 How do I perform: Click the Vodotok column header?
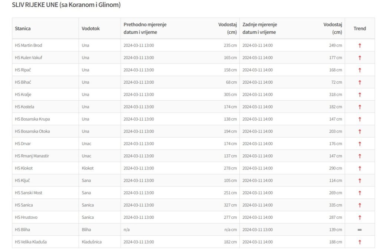(x=91, y=28)
